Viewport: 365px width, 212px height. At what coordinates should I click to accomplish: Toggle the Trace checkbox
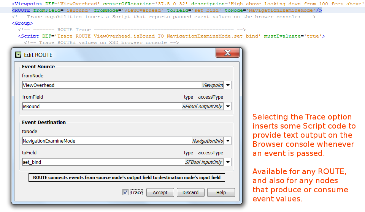125,192
